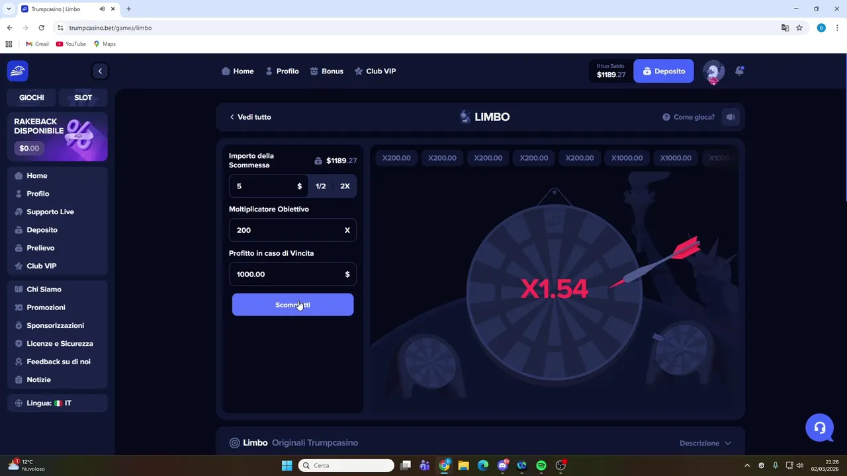Open Gmail bookmark
This screenshot has width=847, height=476.
point(37,44)
